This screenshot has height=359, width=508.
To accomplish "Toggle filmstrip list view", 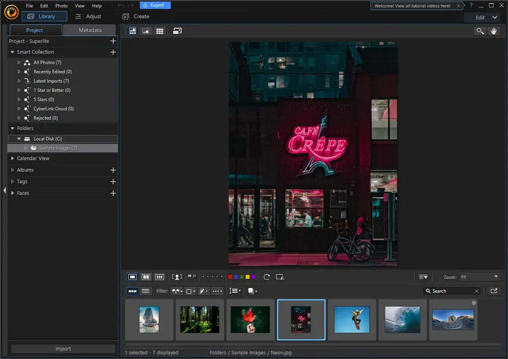I will click(x=146, y=291).
